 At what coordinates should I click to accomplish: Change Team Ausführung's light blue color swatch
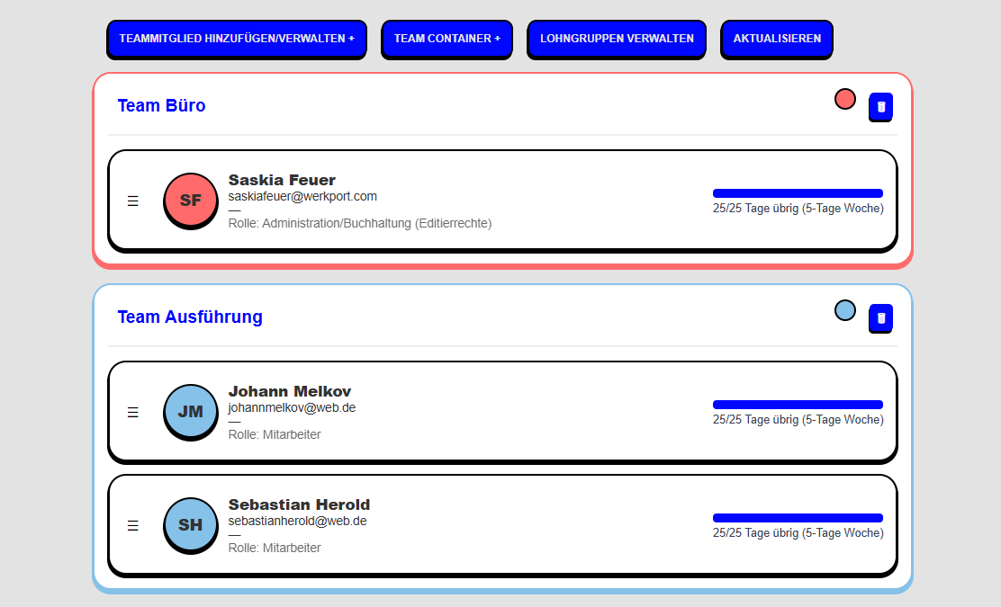[844, 310]
